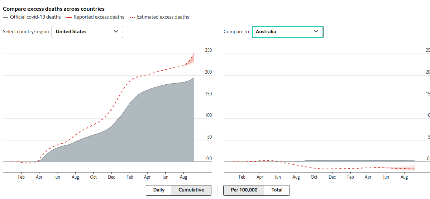Click the 250 gridline label on US chart
The image size is (430, 199).
(x=208, y=50)
